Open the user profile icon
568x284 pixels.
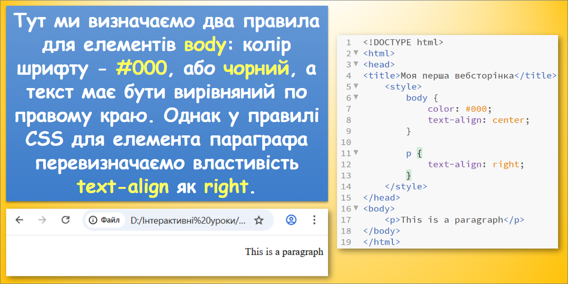pos(292,220)
